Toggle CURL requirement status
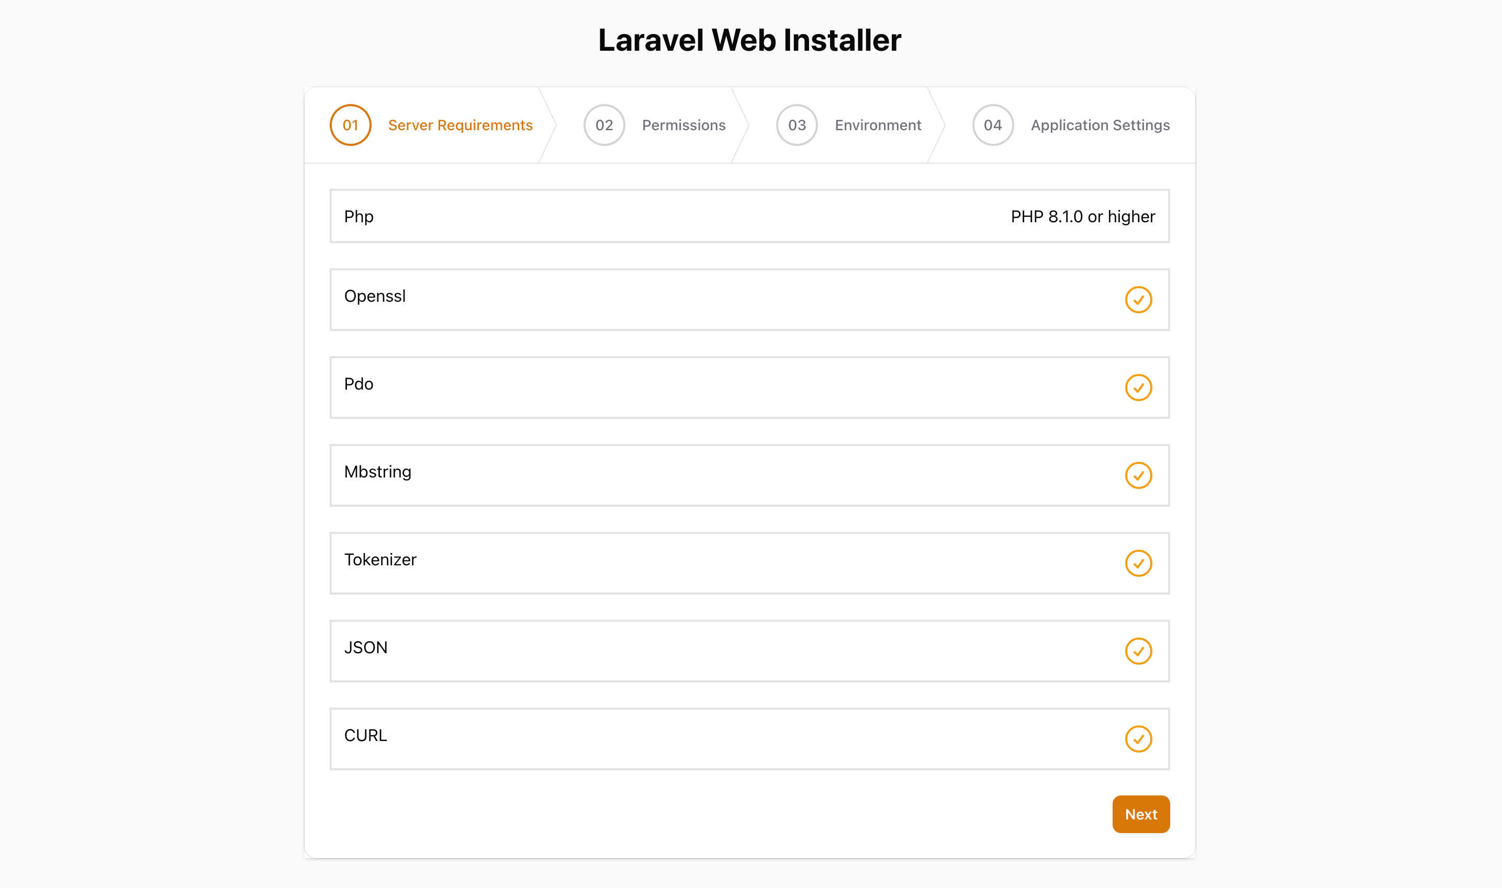This screenshot has height=888, width=1502. pyautogui.click(x=1138, y=739)
